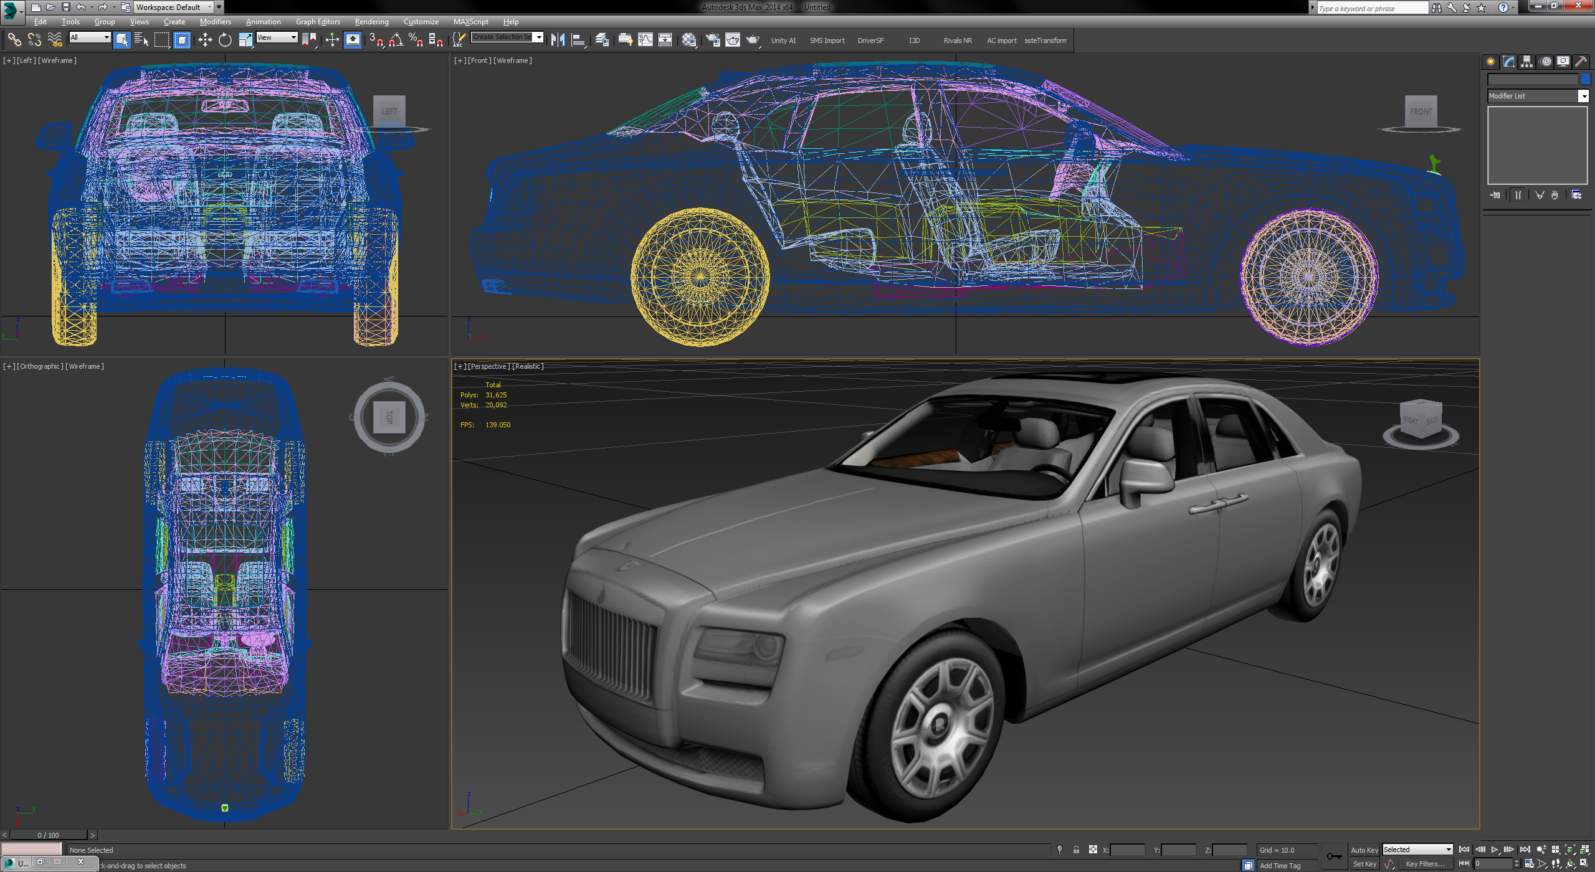
Task: Click the Select and Link chain icon
Action: click(x=14, y=40)
